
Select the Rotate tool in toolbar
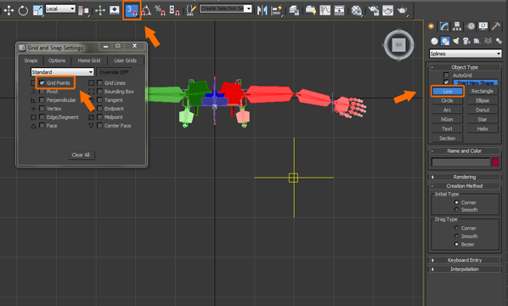point(23,10)
